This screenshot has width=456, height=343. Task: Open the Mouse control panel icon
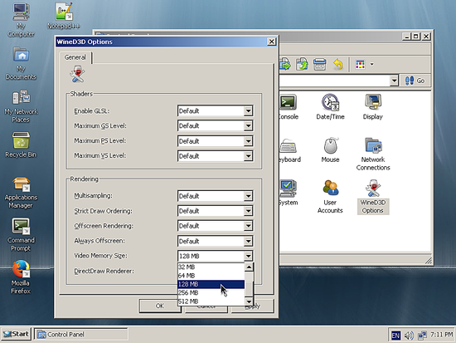click(330, 149)
